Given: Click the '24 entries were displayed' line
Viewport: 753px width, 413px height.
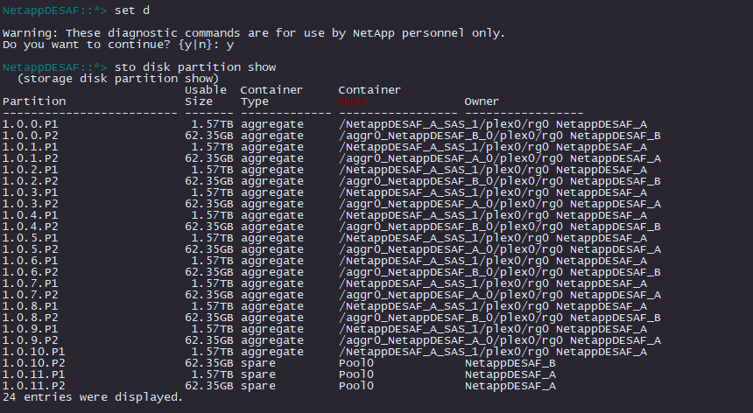Looking at the screenshot, I should (x=93, y=396).
